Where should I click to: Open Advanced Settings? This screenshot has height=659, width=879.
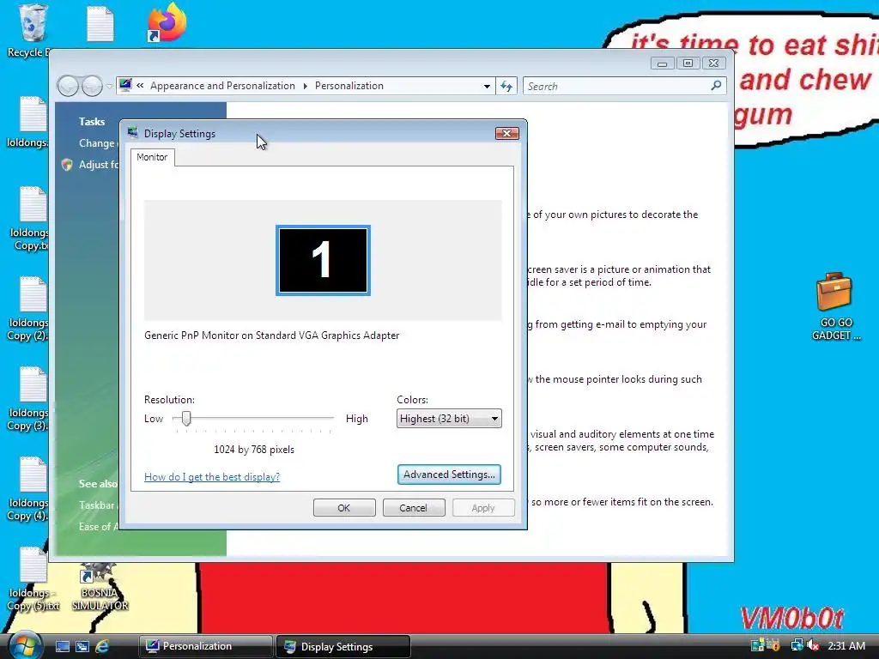(449, 475)
